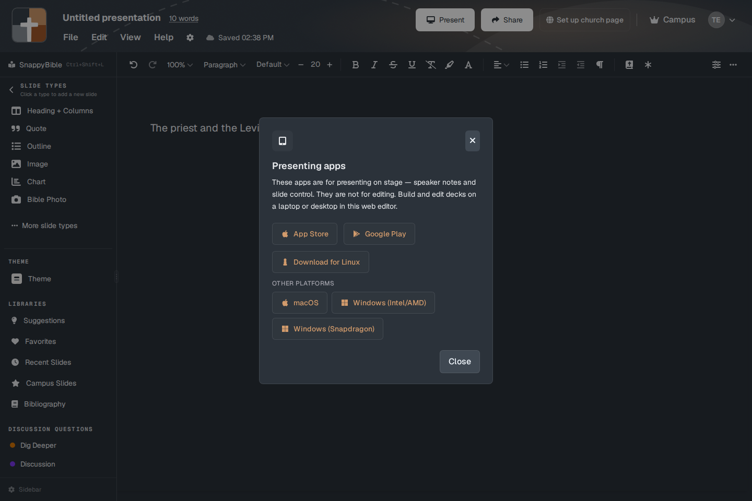
Task: Close the Presenting apps dialog with X
Action: click(473, 141)
